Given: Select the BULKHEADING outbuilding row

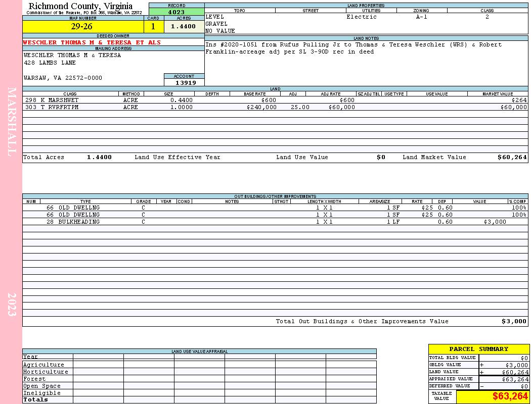Looking at the screenshot, I should coord(275,222).
